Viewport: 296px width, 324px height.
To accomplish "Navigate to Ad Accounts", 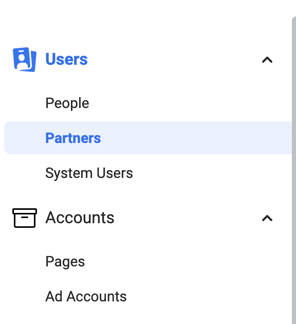I will click(86, 296).
